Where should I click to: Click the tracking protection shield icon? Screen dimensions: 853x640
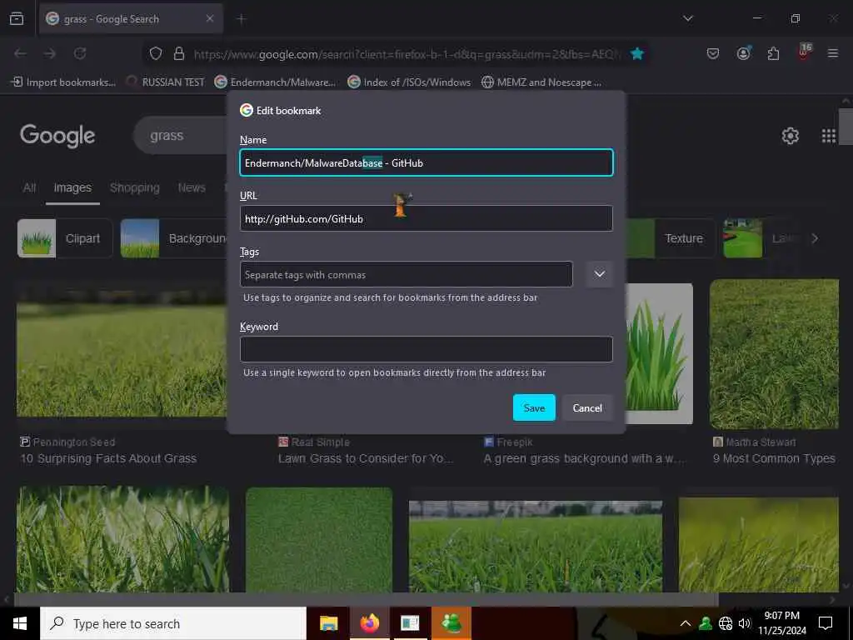coord(156,53)
